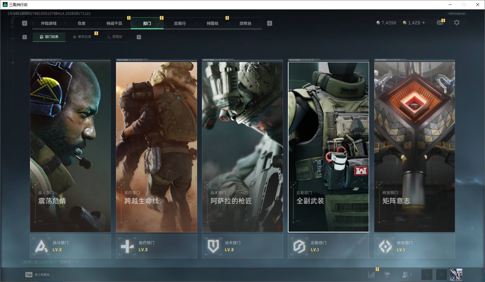The height and width of the screenshot is (282, 485).
Task: Click the 战斗部门 triangle emblem icon
Action: click(x=41, y=246)
